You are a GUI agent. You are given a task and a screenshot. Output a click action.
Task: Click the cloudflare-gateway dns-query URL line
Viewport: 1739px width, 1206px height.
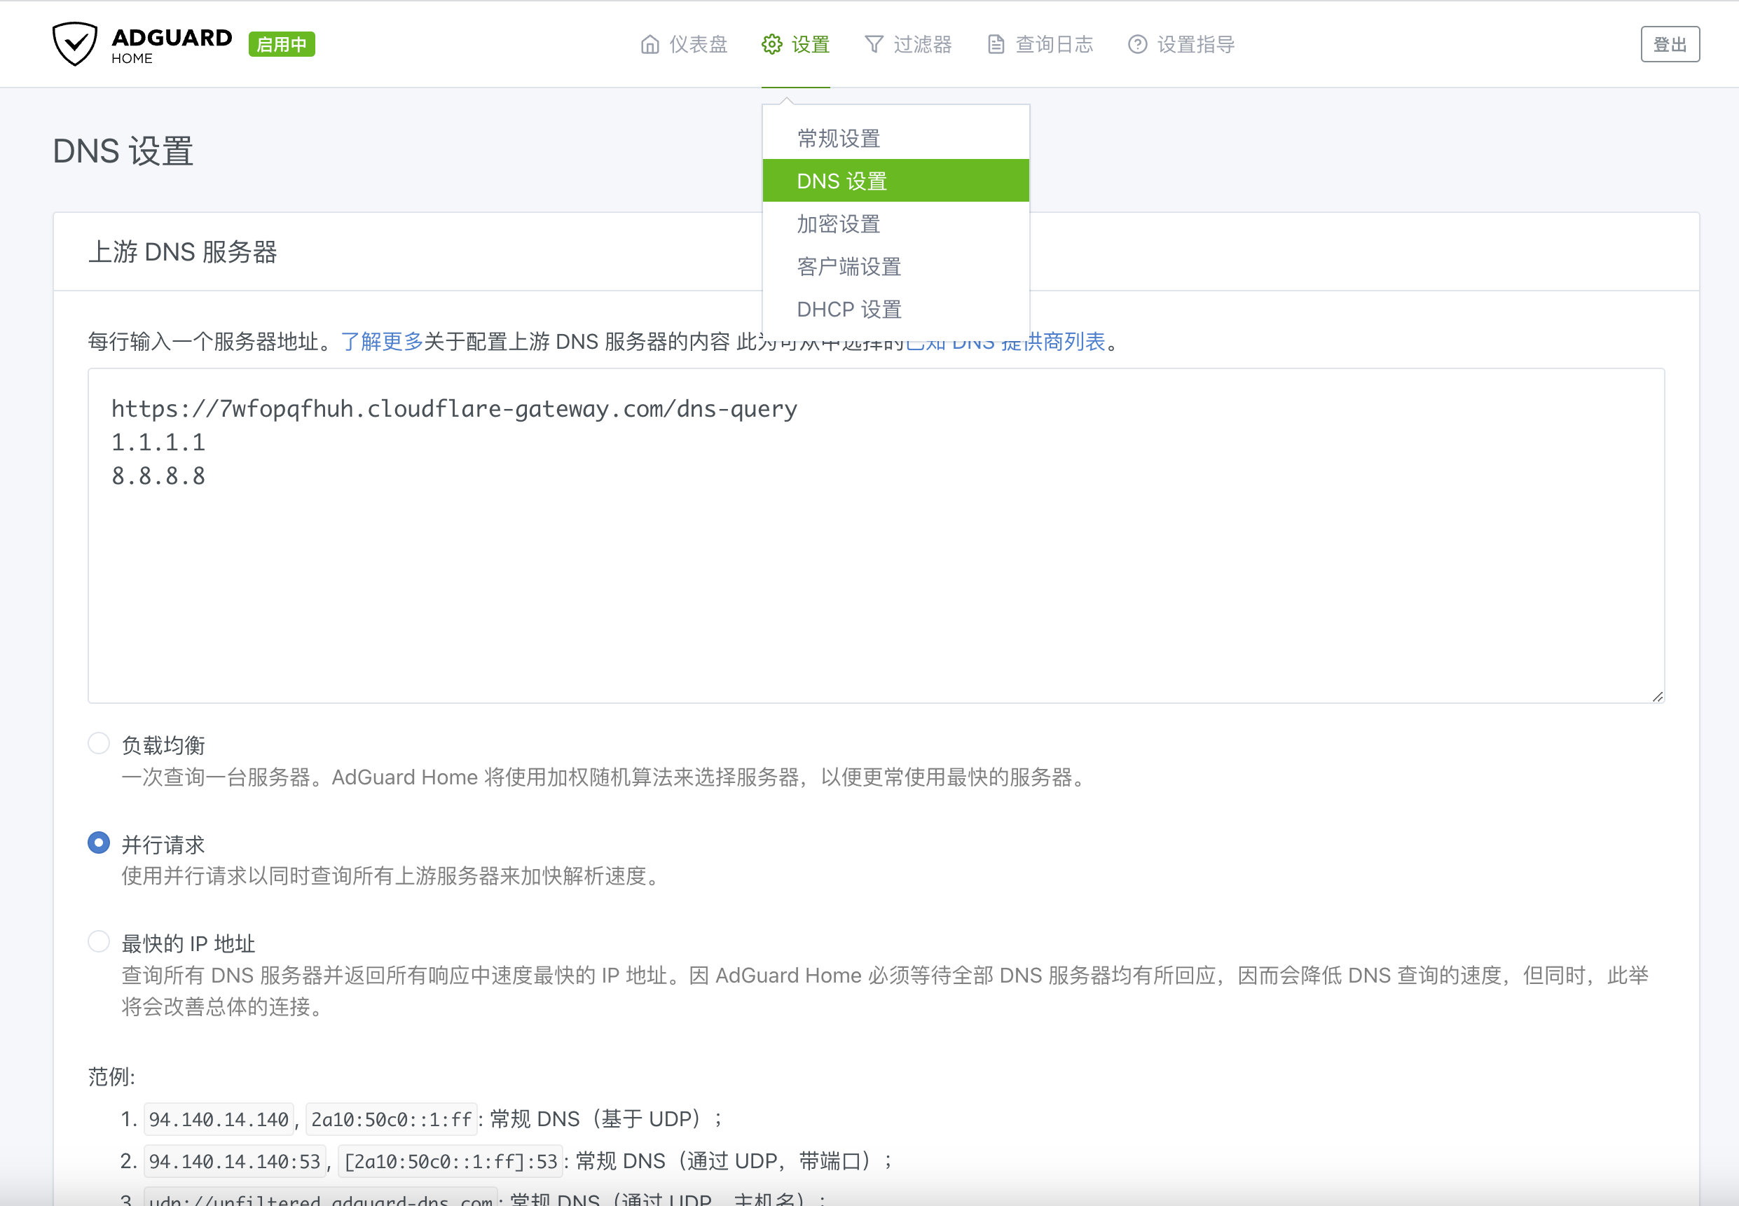454,409
